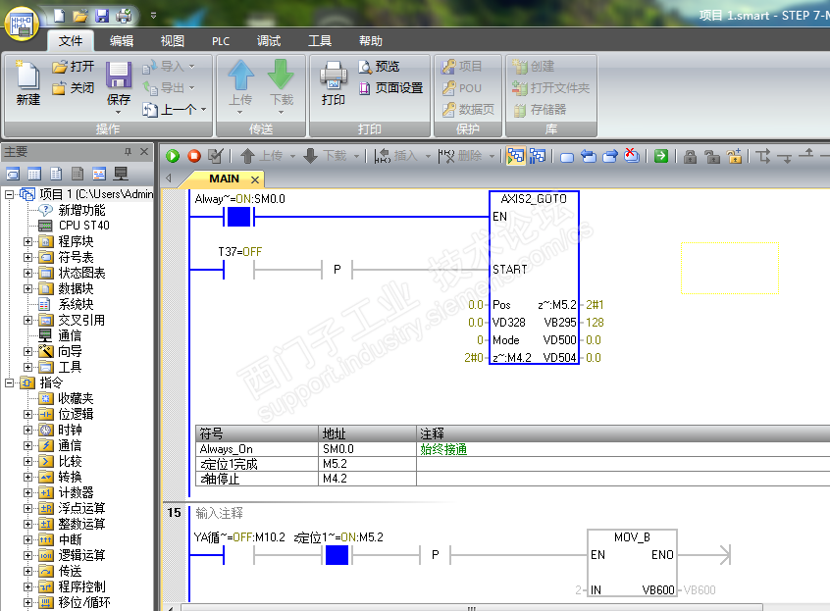Click the 程序控制 instruction folder
830x611 pixels.
[x=81, y=586]
